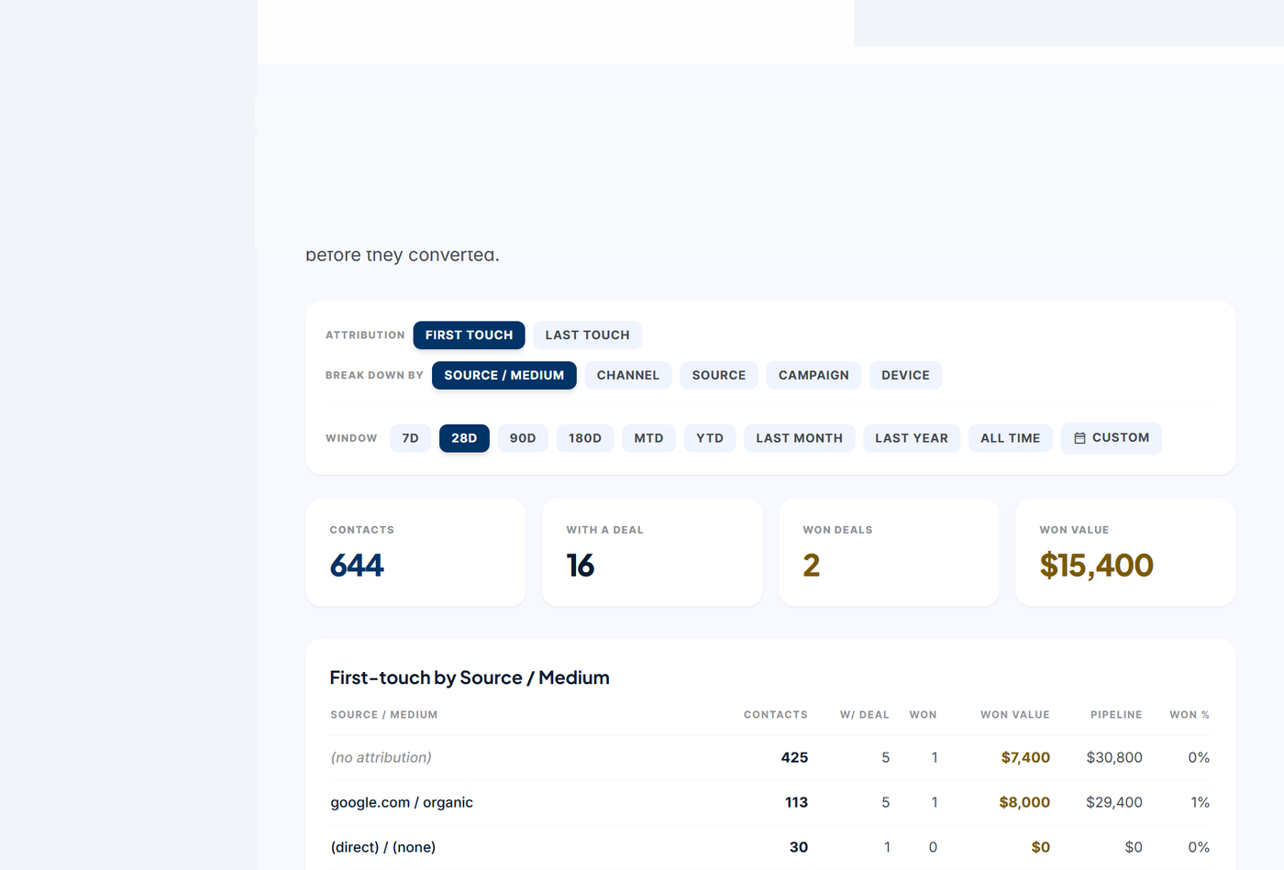Select All Time window
Screen dimensions: 1284x870
(x=1010, y=438)
